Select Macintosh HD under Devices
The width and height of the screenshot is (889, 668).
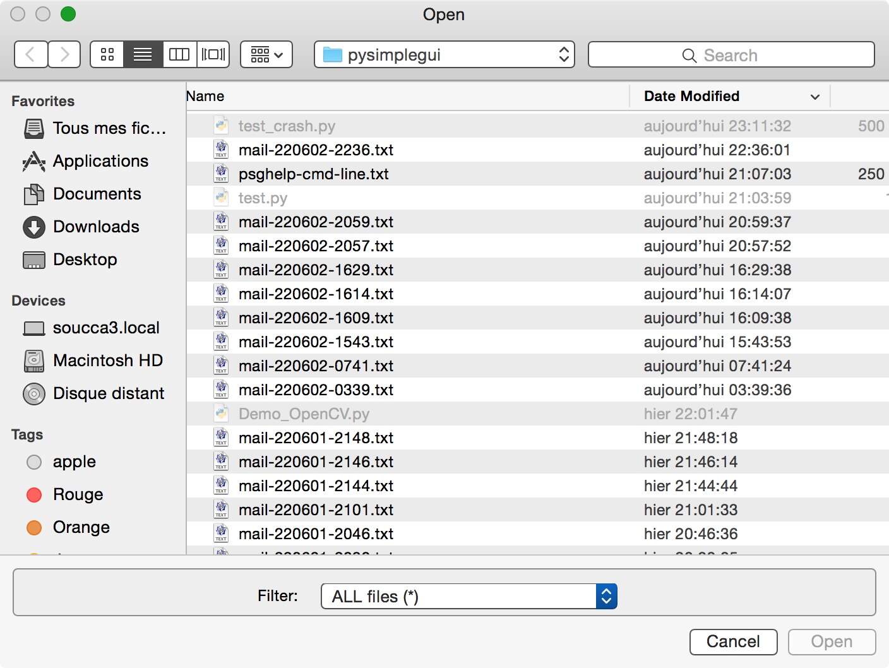click(107, 361)
